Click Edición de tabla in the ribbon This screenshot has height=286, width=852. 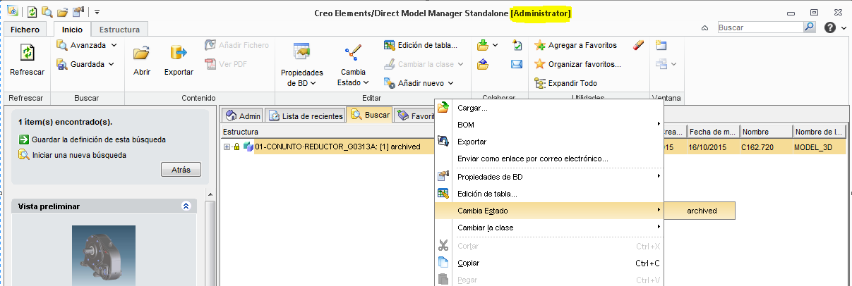click(x=420, y=45)
